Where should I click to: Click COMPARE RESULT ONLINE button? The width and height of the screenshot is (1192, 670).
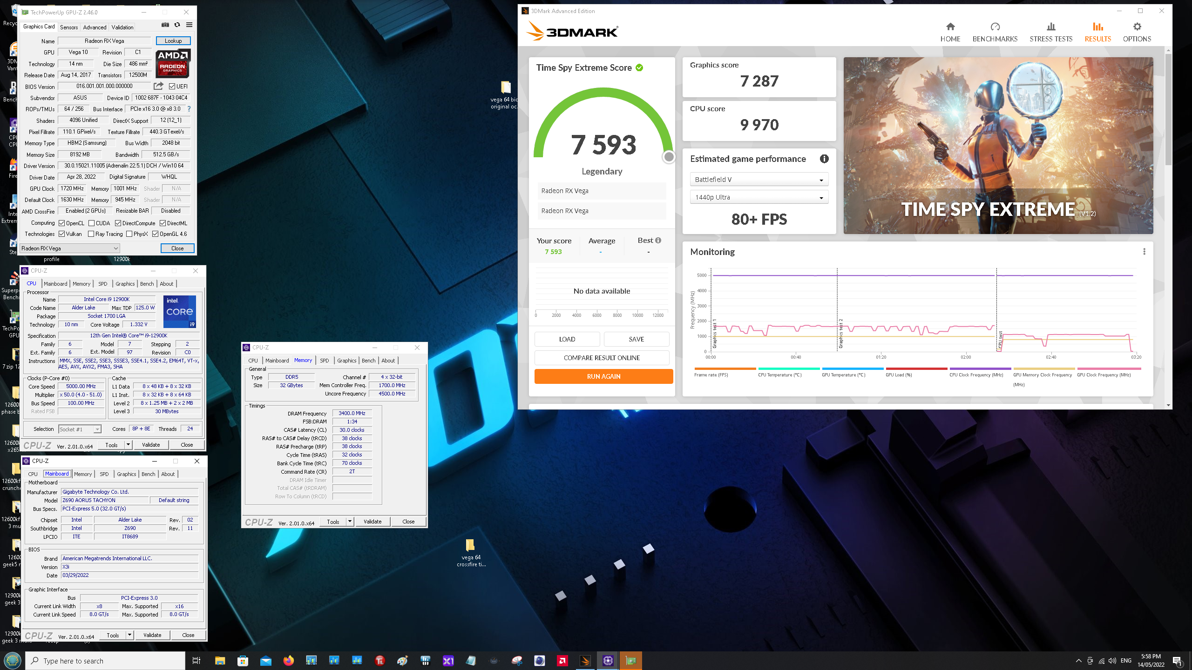tap(602, 358)
